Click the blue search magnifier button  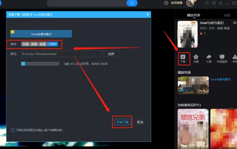coord(132,3)
